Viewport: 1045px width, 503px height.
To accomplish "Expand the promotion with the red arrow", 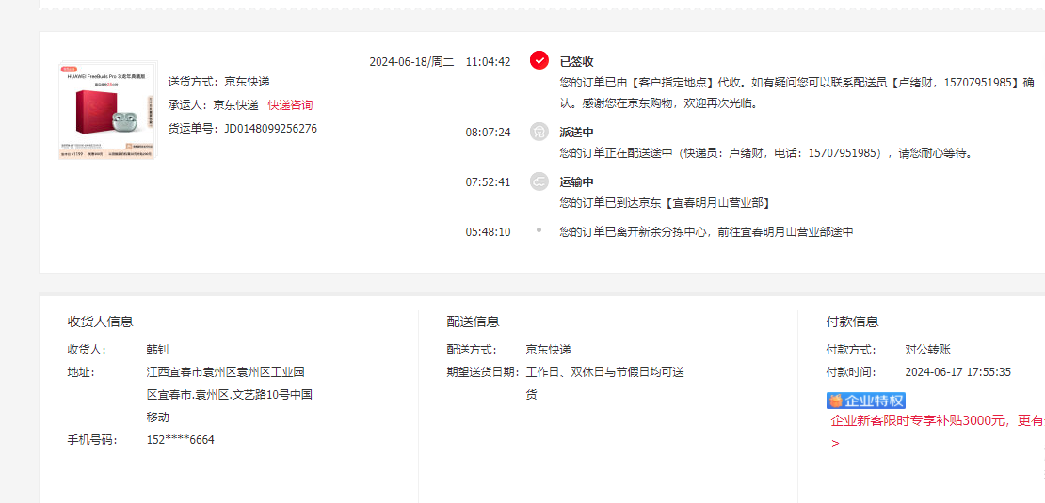I will click(x=836, y=443).
